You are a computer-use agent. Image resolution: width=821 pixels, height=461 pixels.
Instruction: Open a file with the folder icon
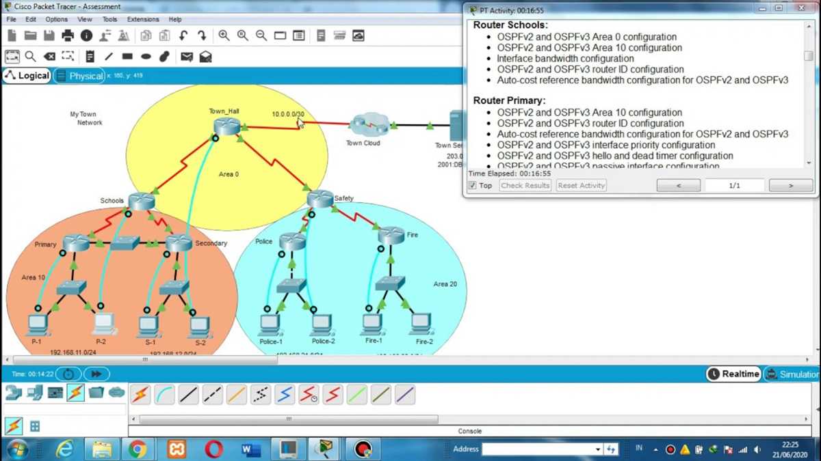tap(30, 36)
